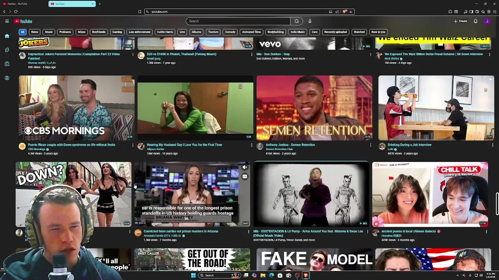The height and width of the screenshot is (280, 499).
Task: Open options menu for Don Dokken mix
Action: pos(370,54)
